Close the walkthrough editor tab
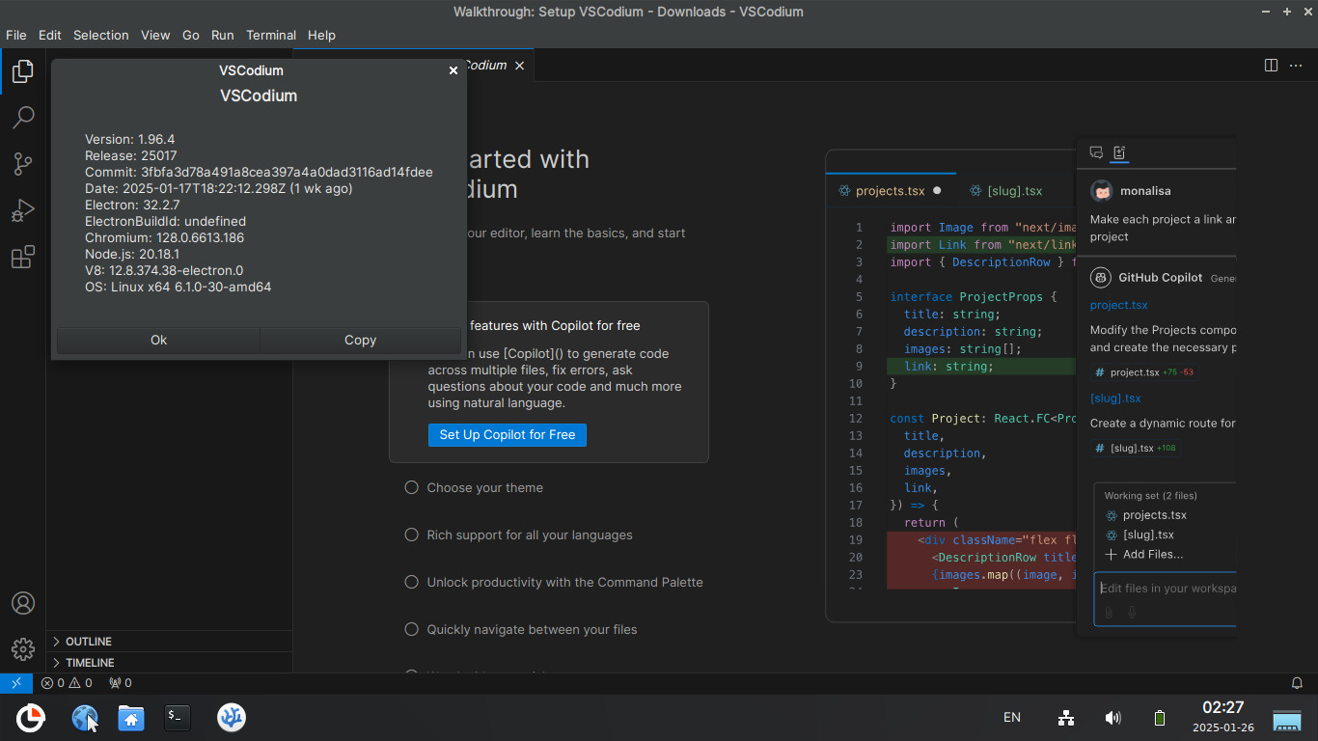 tap(519, 66)
